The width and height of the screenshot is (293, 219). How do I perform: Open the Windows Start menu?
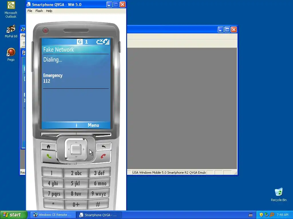[x=13, y=215]
